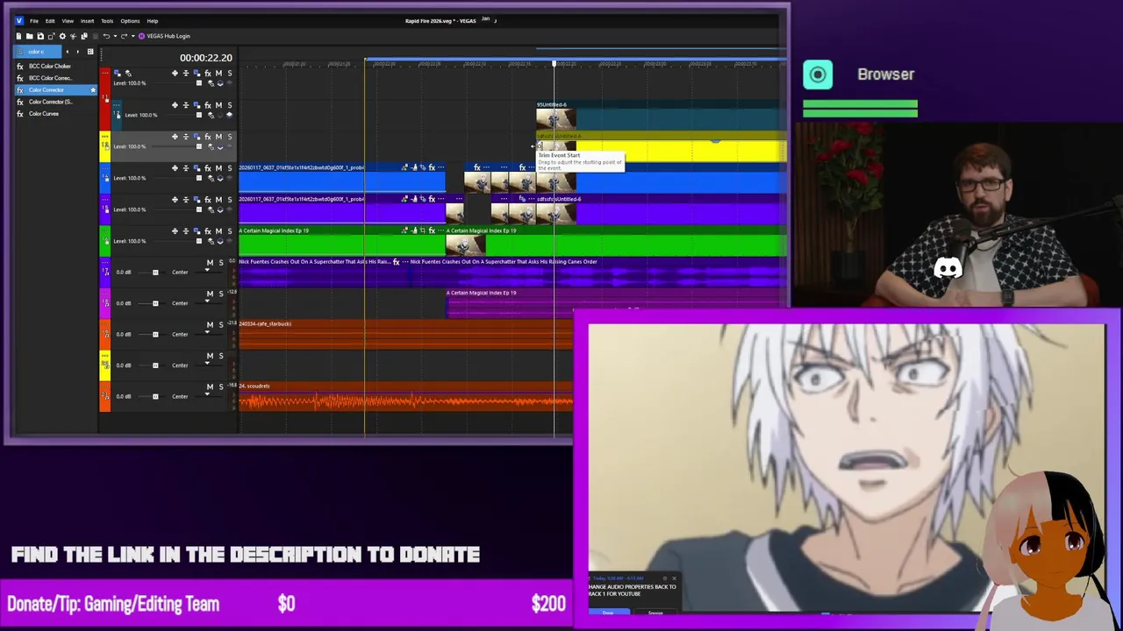
Task: Mute the Nick Fuentes audio track
Action: pos(210,263)
